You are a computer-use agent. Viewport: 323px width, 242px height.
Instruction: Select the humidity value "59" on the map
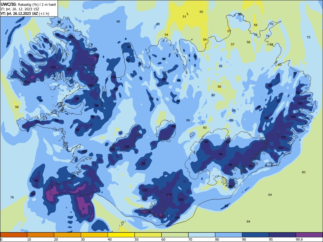[x=271, y=44]
